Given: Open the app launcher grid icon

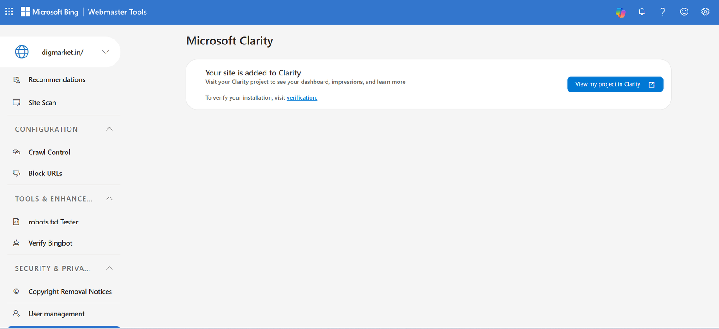Looking at the screenshot, I should coord(9,12).
